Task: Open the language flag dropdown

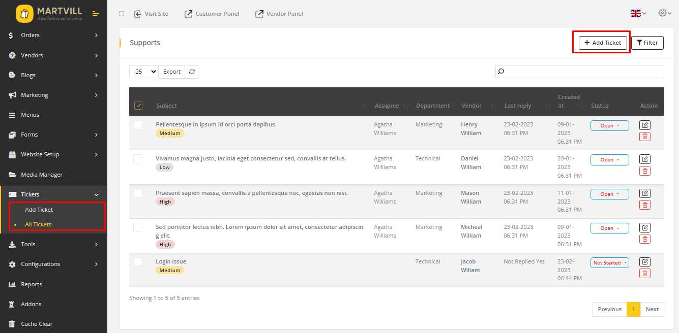Action: tap(638, 14)
